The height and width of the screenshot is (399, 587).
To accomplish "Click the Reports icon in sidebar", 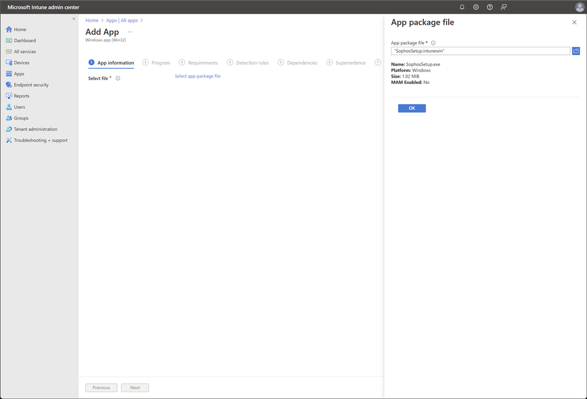I will pyautogui.click(x=9, y=96).
